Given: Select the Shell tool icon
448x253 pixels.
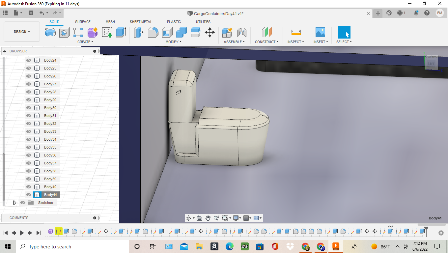Looking at the screenshot, I should coord(167,32).
